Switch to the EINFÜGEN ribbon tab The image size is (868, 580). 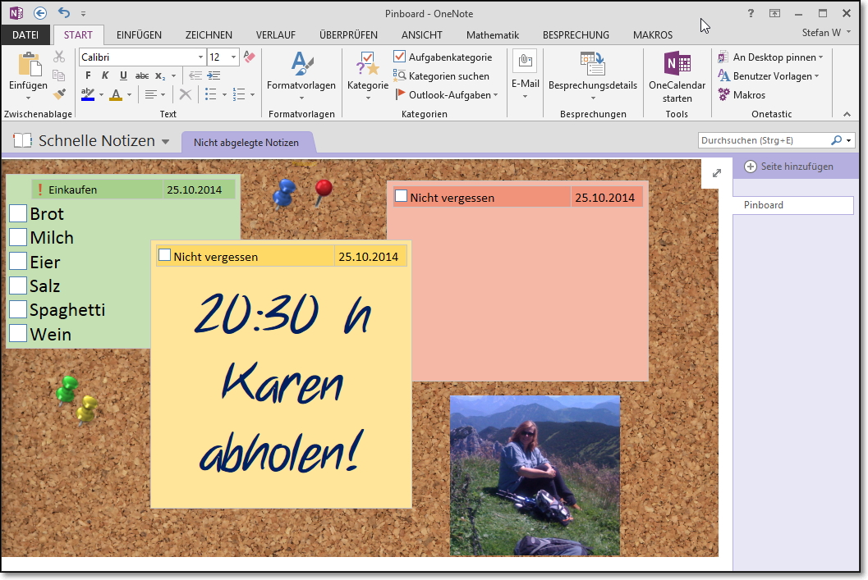point(139,34)
